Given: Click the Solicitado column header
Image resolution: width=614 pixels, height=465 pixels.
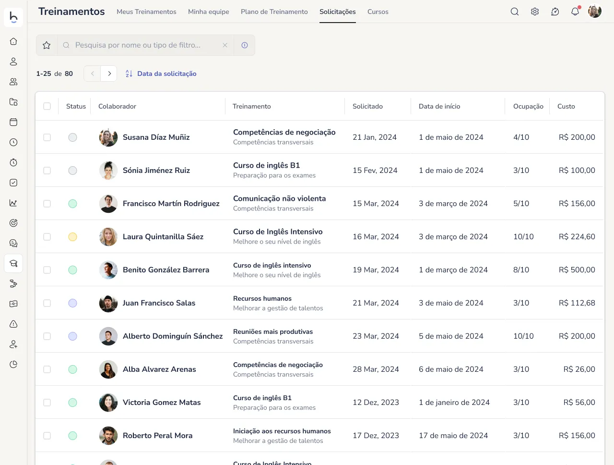Looking at the screenshot, I should 367,106.
